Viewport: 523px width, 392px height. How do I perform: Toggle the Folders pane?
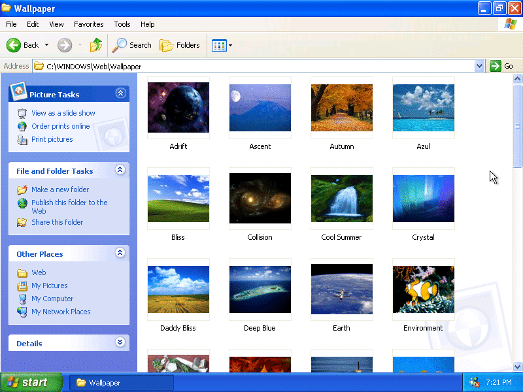click(179, 45)
